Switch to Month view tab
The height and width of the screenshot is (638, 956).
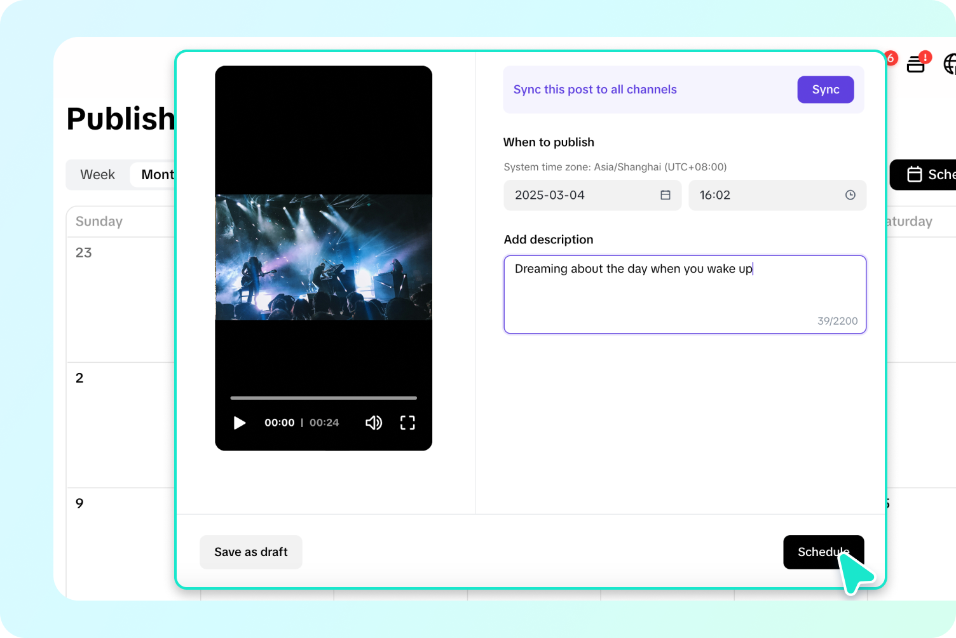pos(153,175)
